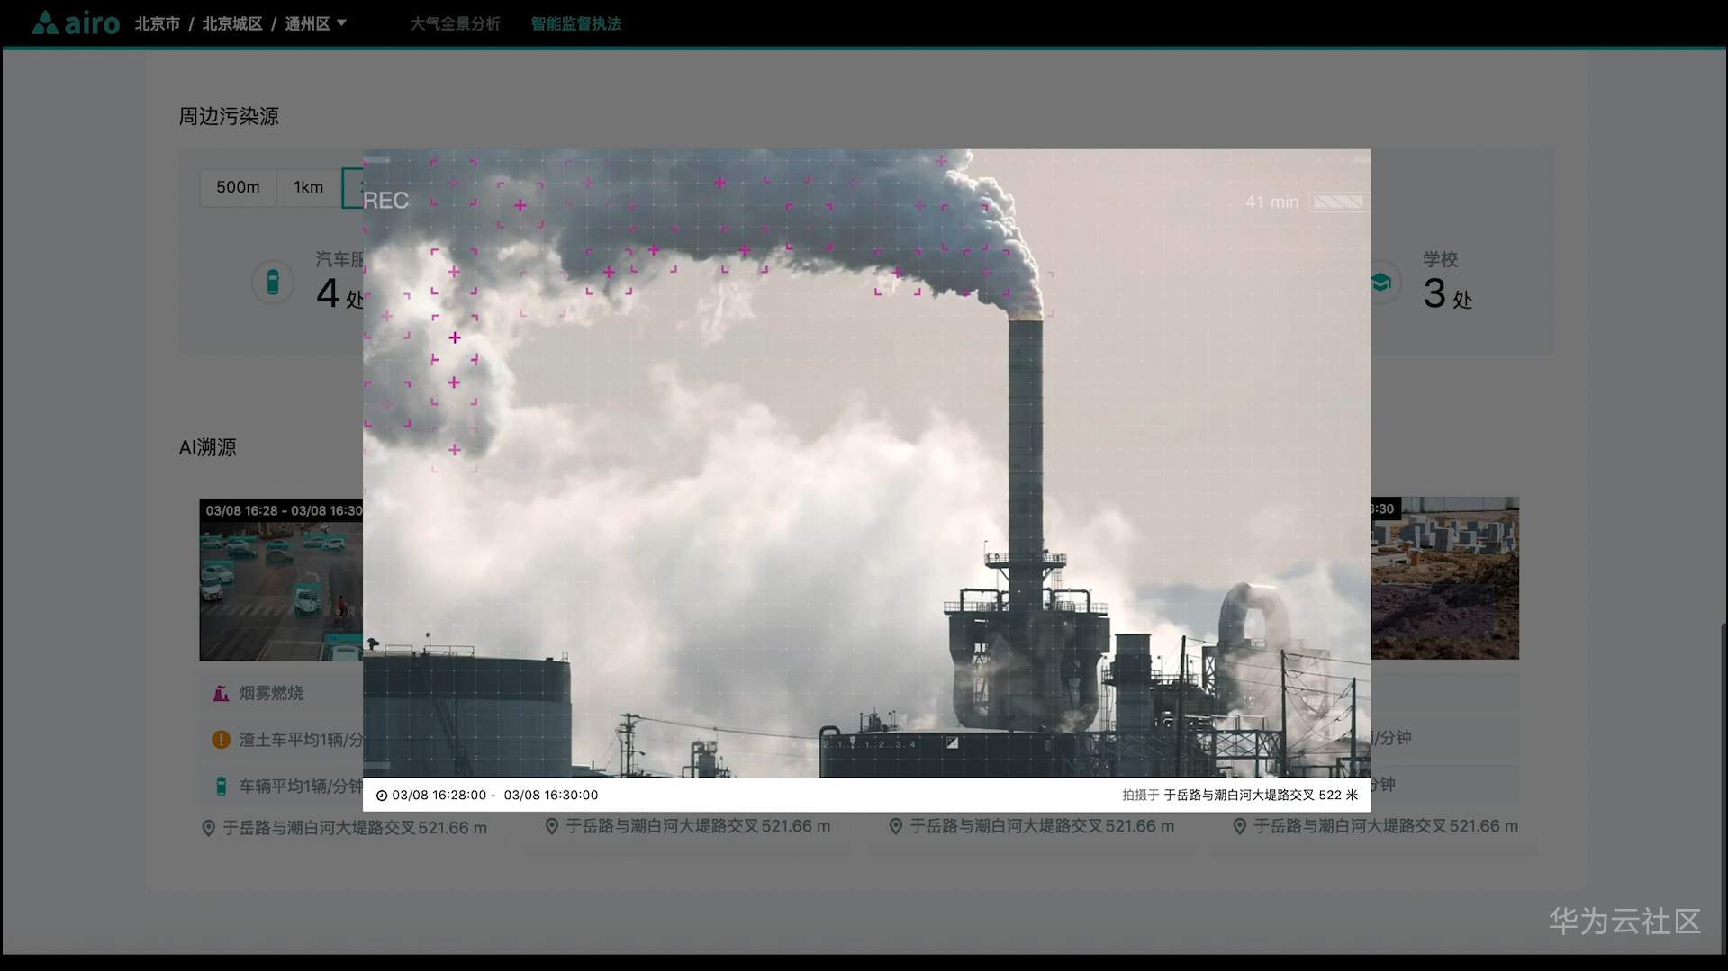1728x971 pixels.
Task: Select the 车辆平均1辆/分钟 row text
Action: (301, 786)
